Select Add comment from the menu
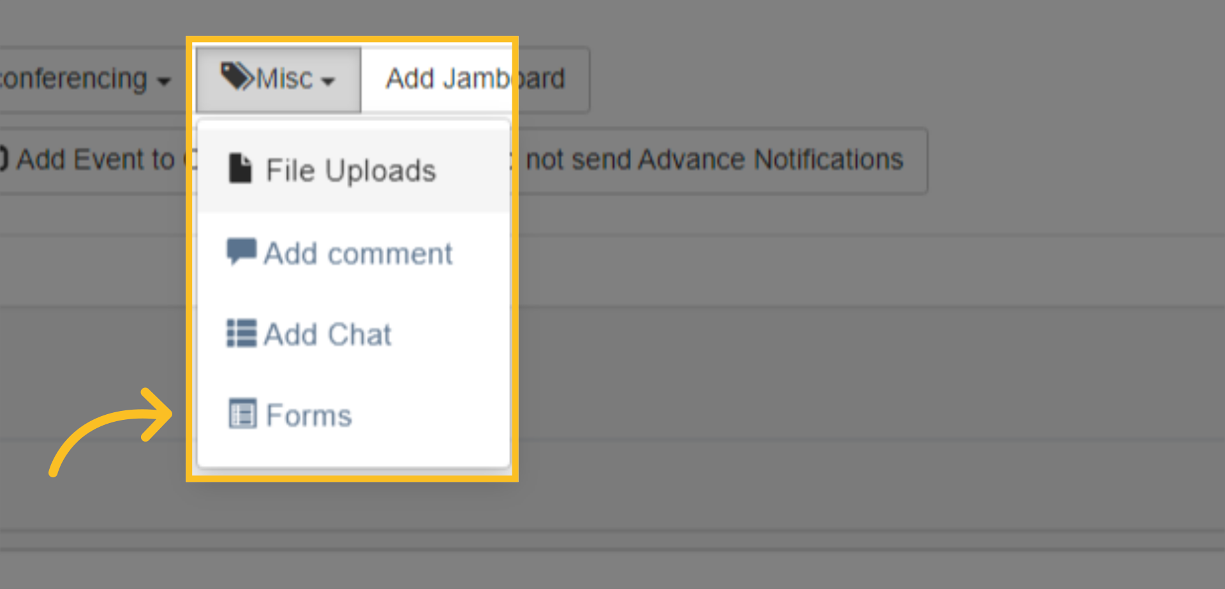The image size is (1225, 589). coord(354,253)
